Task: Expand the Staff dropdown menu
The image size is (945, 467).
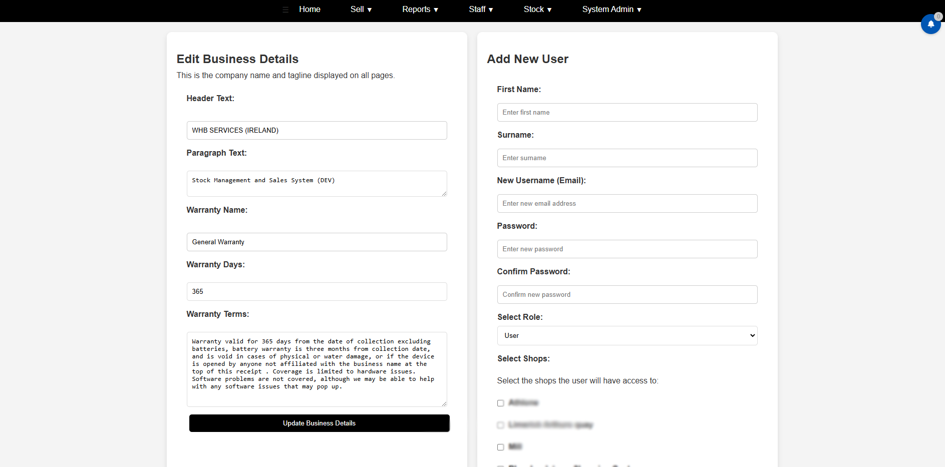Action: coord(481,10)
